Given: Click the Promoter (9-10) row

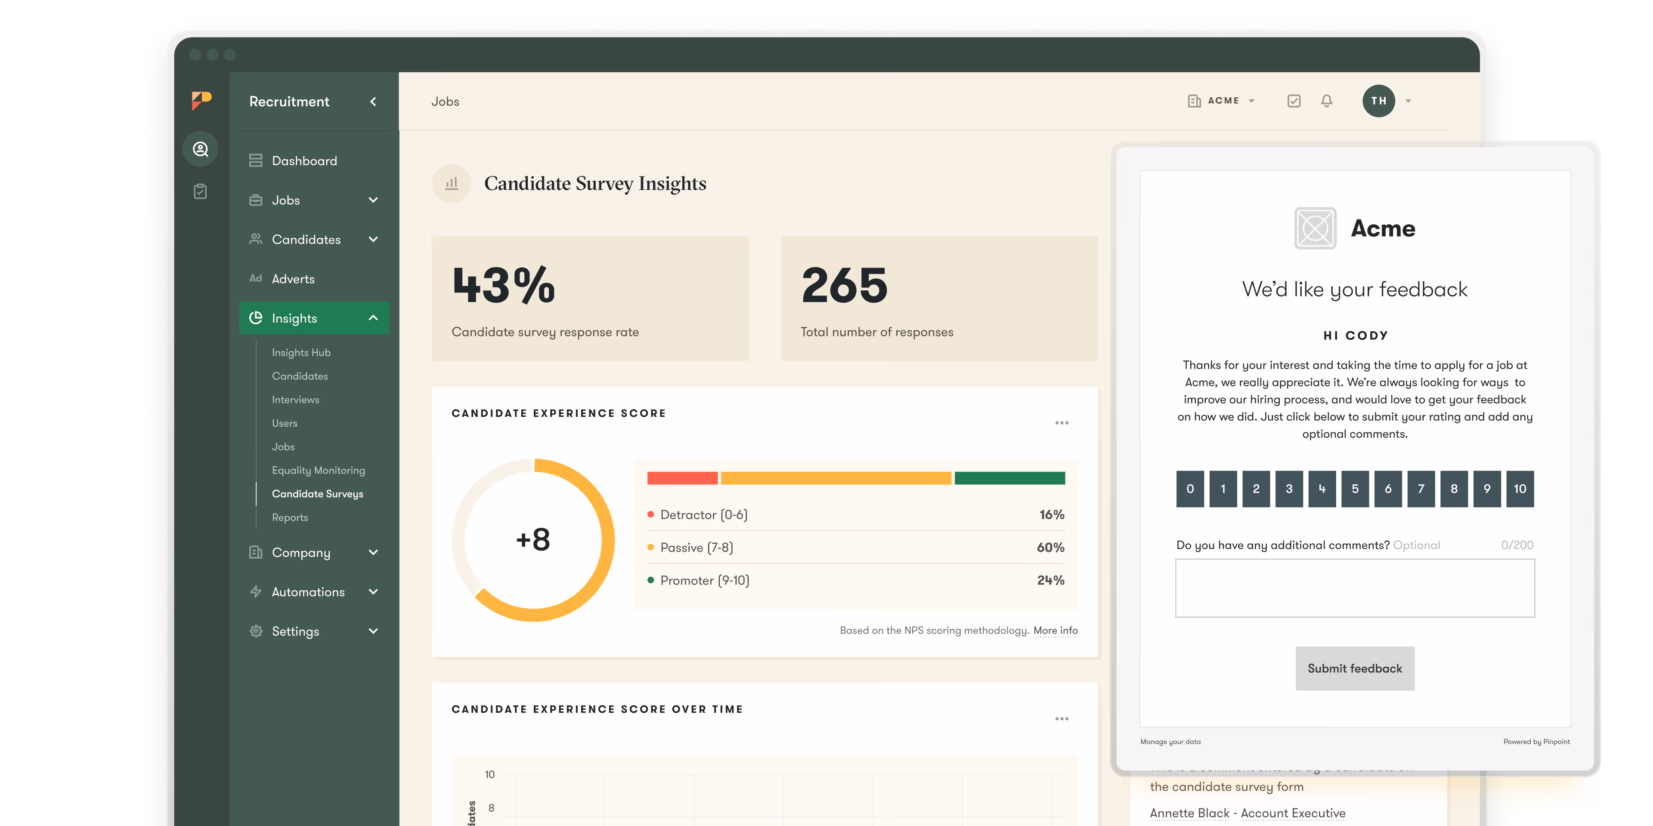Looking at the screenshot, I should tap(856, 580).
